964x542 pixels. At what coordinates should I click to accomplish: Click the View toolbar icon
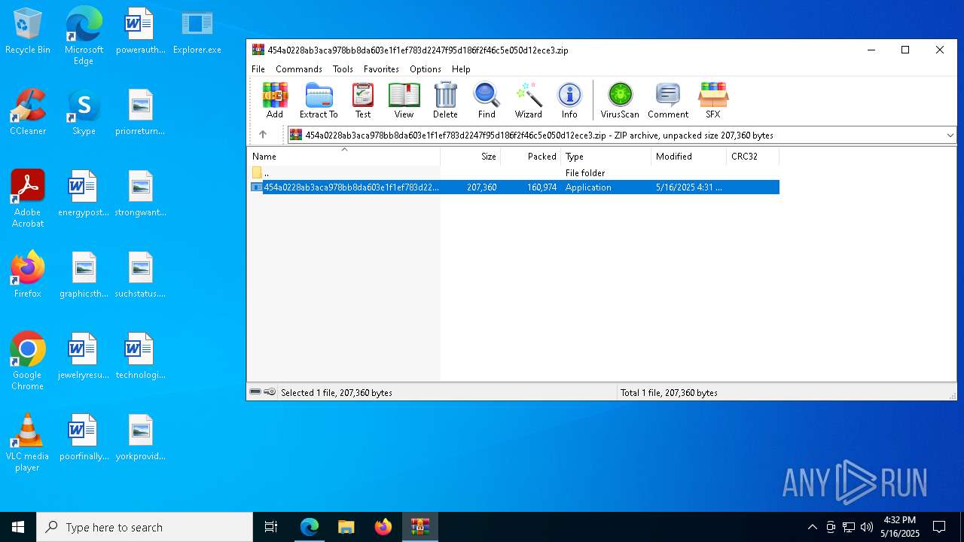pos(404,101)
